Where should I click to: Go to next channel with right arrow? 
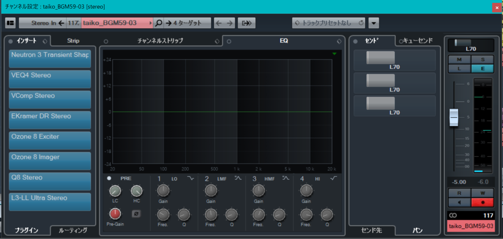[230, 23]
